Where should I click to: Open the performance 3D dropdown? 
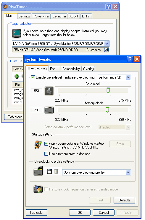pos(114,77)
